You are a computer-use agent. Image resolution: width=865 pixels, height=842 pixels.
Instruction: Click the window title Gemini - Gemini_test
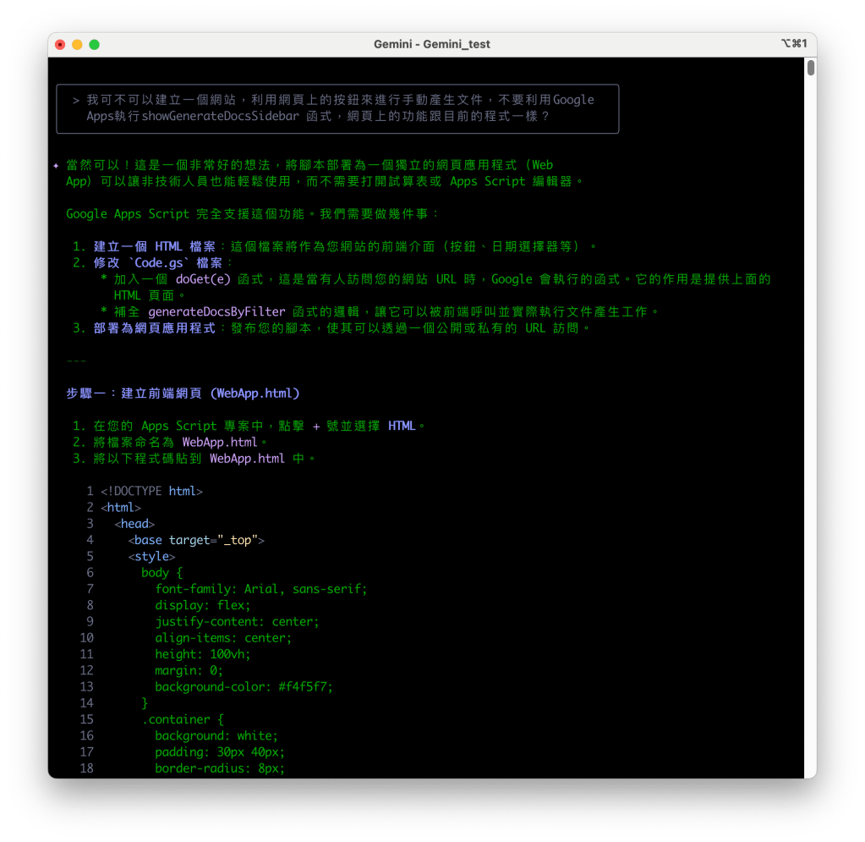click(x=431, y=44)
